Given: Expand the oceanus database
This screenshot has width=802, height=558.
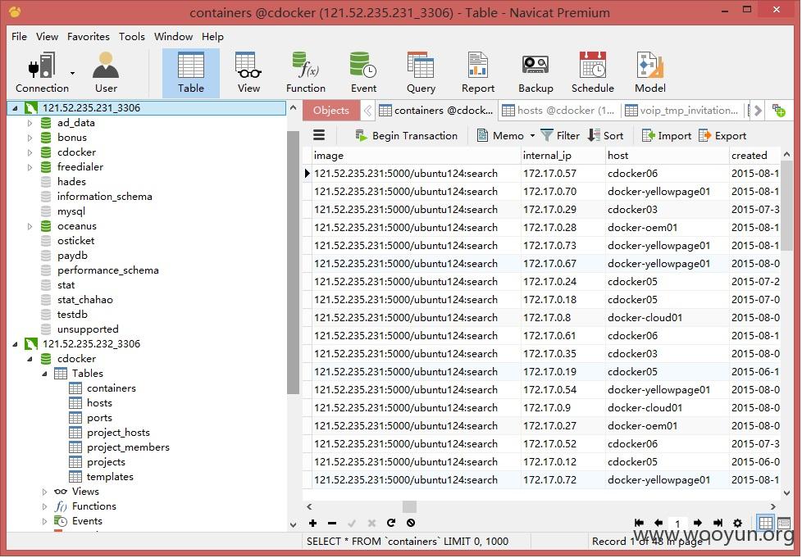Looking at the screenshot, I should [x=30, y=226].
